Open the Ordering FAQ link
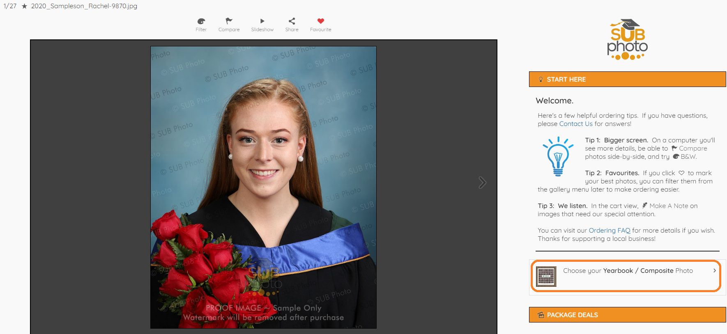727x334 pixels. point(610,231)
